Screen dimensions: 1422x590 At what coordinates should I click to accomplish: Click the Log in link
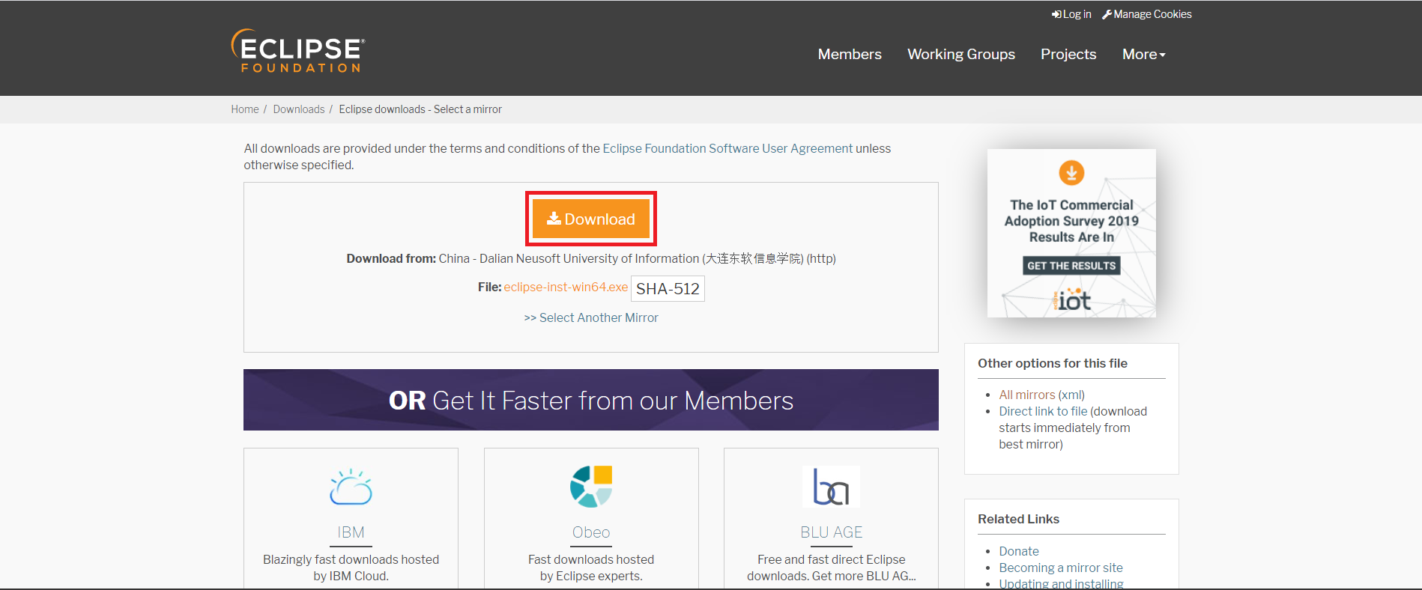[x=1071, y=14]
